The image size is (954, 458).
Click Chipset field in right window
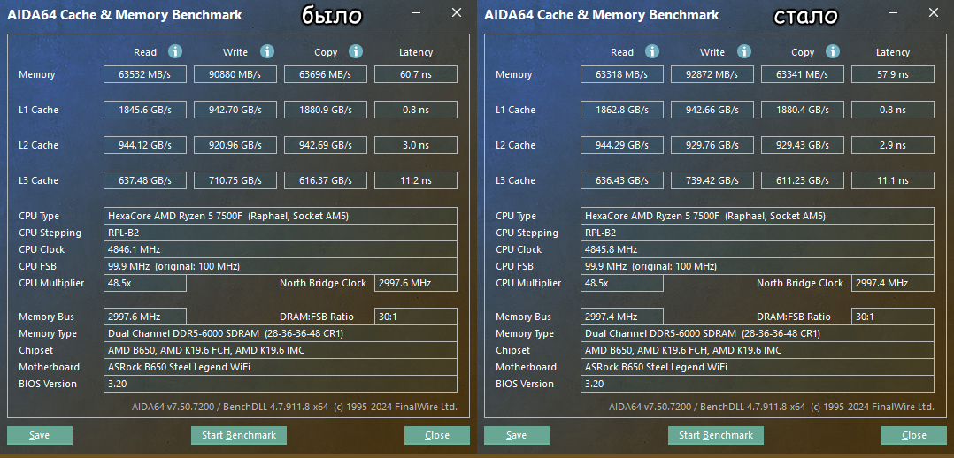tap(758, 350)
